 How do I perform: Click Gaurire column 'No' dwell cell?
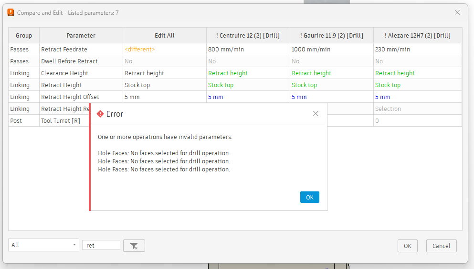[x=332, y=61]
